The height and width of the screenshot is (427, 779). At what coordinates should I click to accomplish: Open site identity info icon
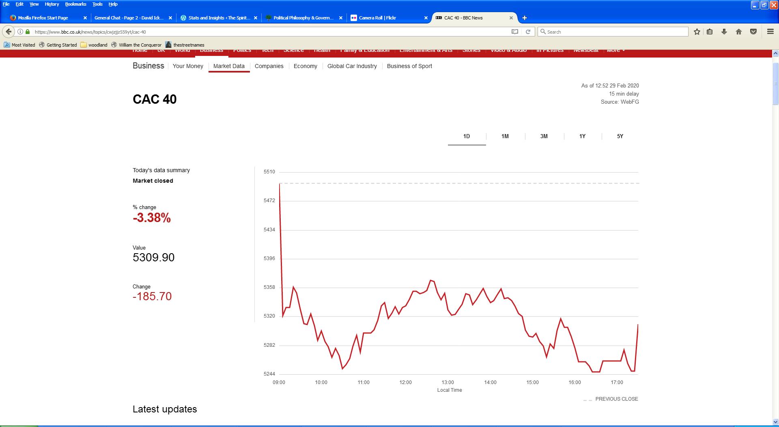coord(20,32)
